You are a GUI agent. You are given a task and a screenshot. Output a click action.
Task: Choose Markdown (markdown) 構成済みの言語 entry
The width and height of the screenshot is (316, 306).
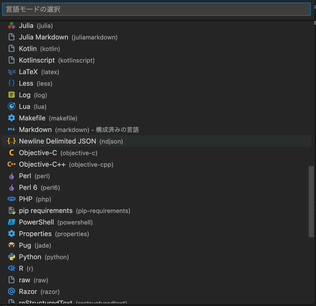[x=156, y=130]
